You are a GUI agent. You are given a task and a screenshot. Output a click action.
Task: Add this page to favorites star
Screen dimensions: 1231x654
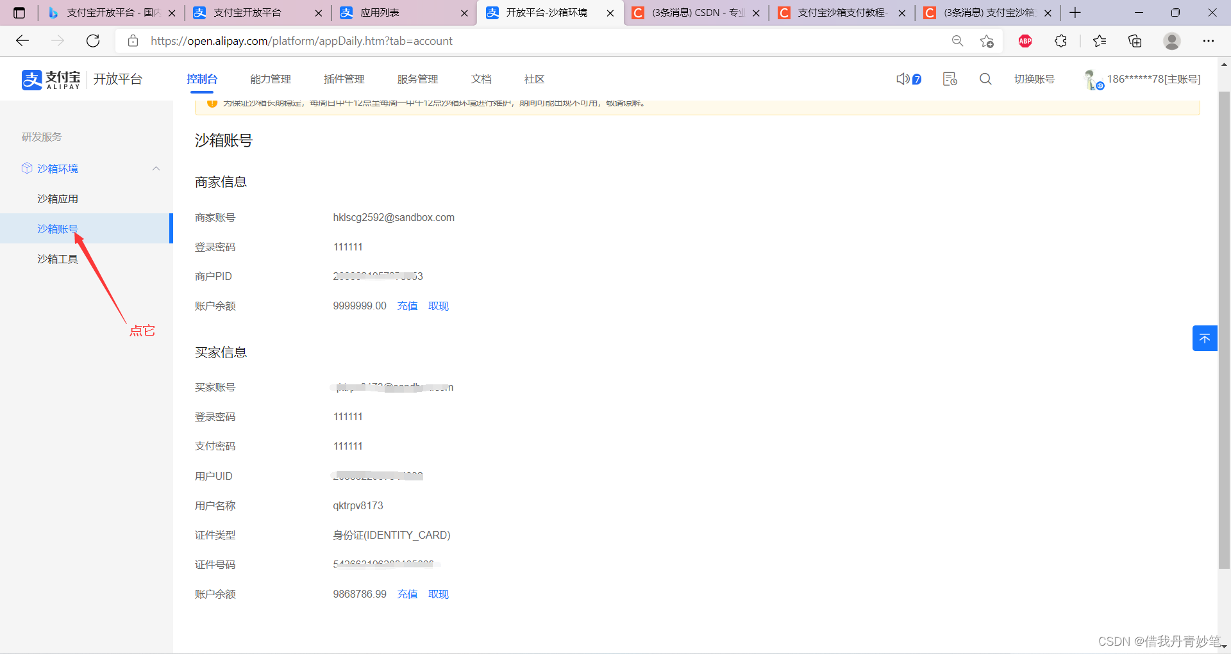pyautogui.click(x=987, y=41)
